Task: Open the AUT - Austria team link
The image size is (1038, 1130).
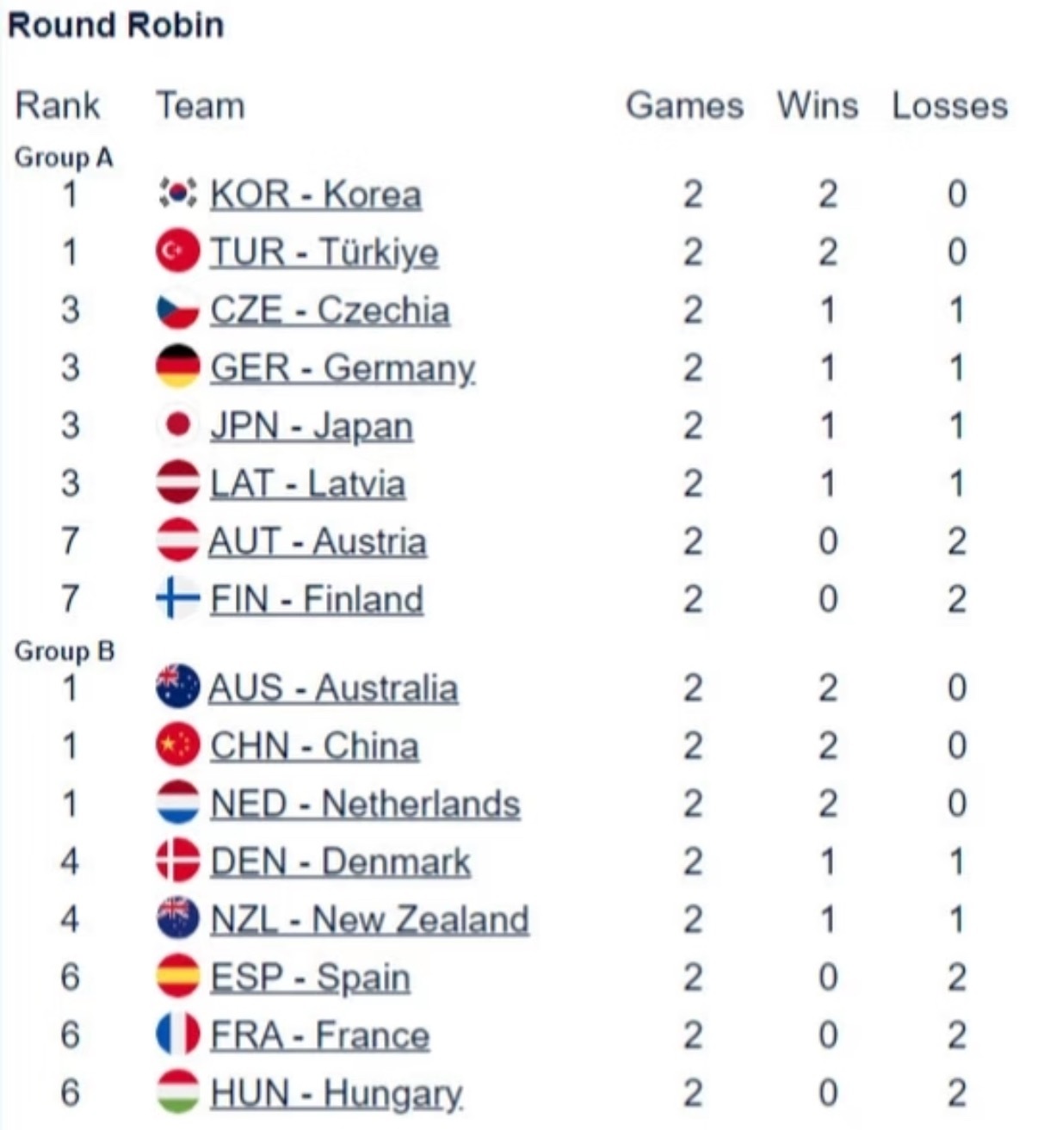Action: point(318,542)
